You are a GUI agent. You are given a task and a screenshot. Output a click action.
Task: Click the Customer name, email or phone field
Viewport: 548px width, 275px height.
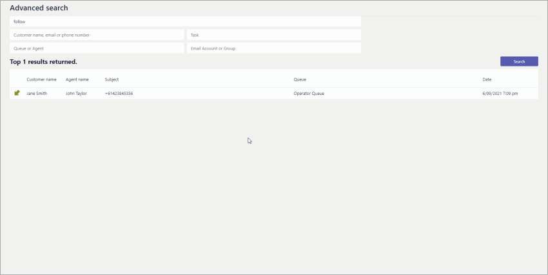pyautogui.click(x=97, y=35)
